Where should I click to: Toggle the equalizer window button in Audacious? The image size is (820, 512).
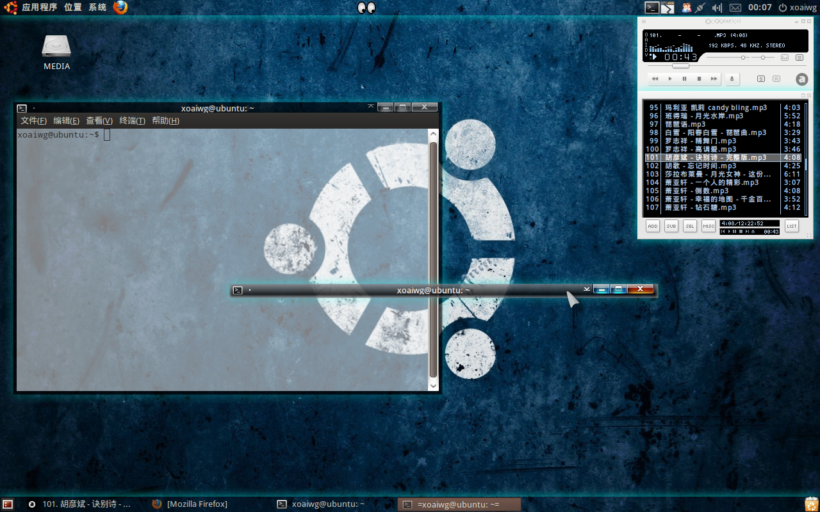[785, 58]
